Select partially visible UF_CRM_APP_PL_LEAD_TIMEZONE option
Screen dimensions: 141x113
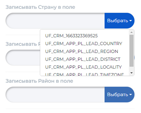[x=85, y=74]
